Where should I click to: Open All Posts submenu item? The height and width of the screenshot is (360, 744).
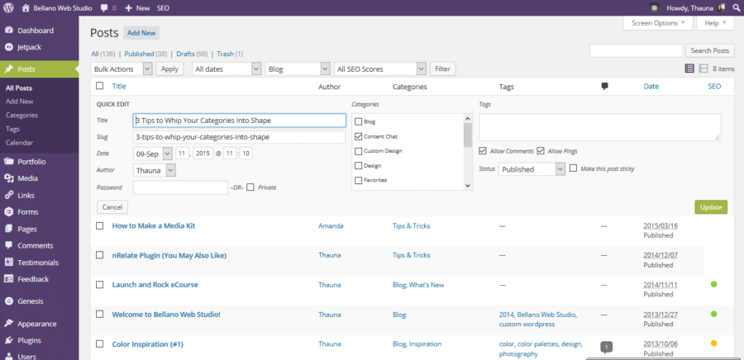coord(19,88)
